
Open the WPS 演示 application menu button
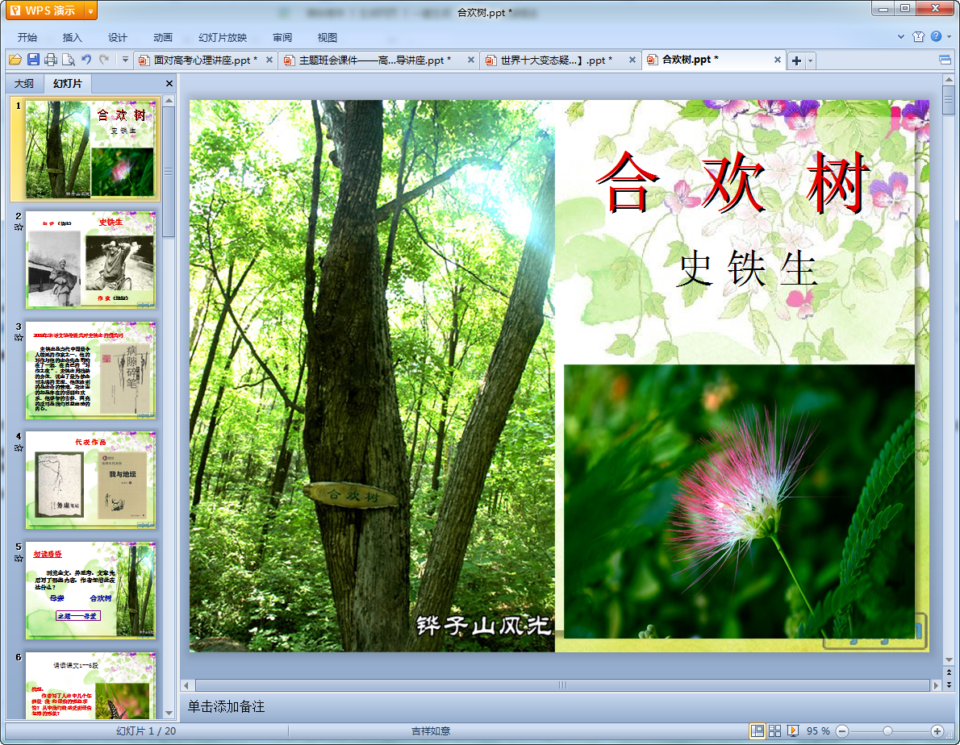tap(44, 10)
